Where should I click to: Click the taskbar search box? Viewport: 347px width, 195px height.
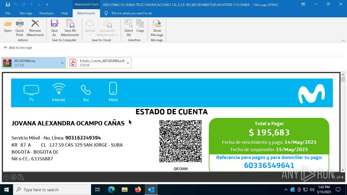click(x=52, y=190)
